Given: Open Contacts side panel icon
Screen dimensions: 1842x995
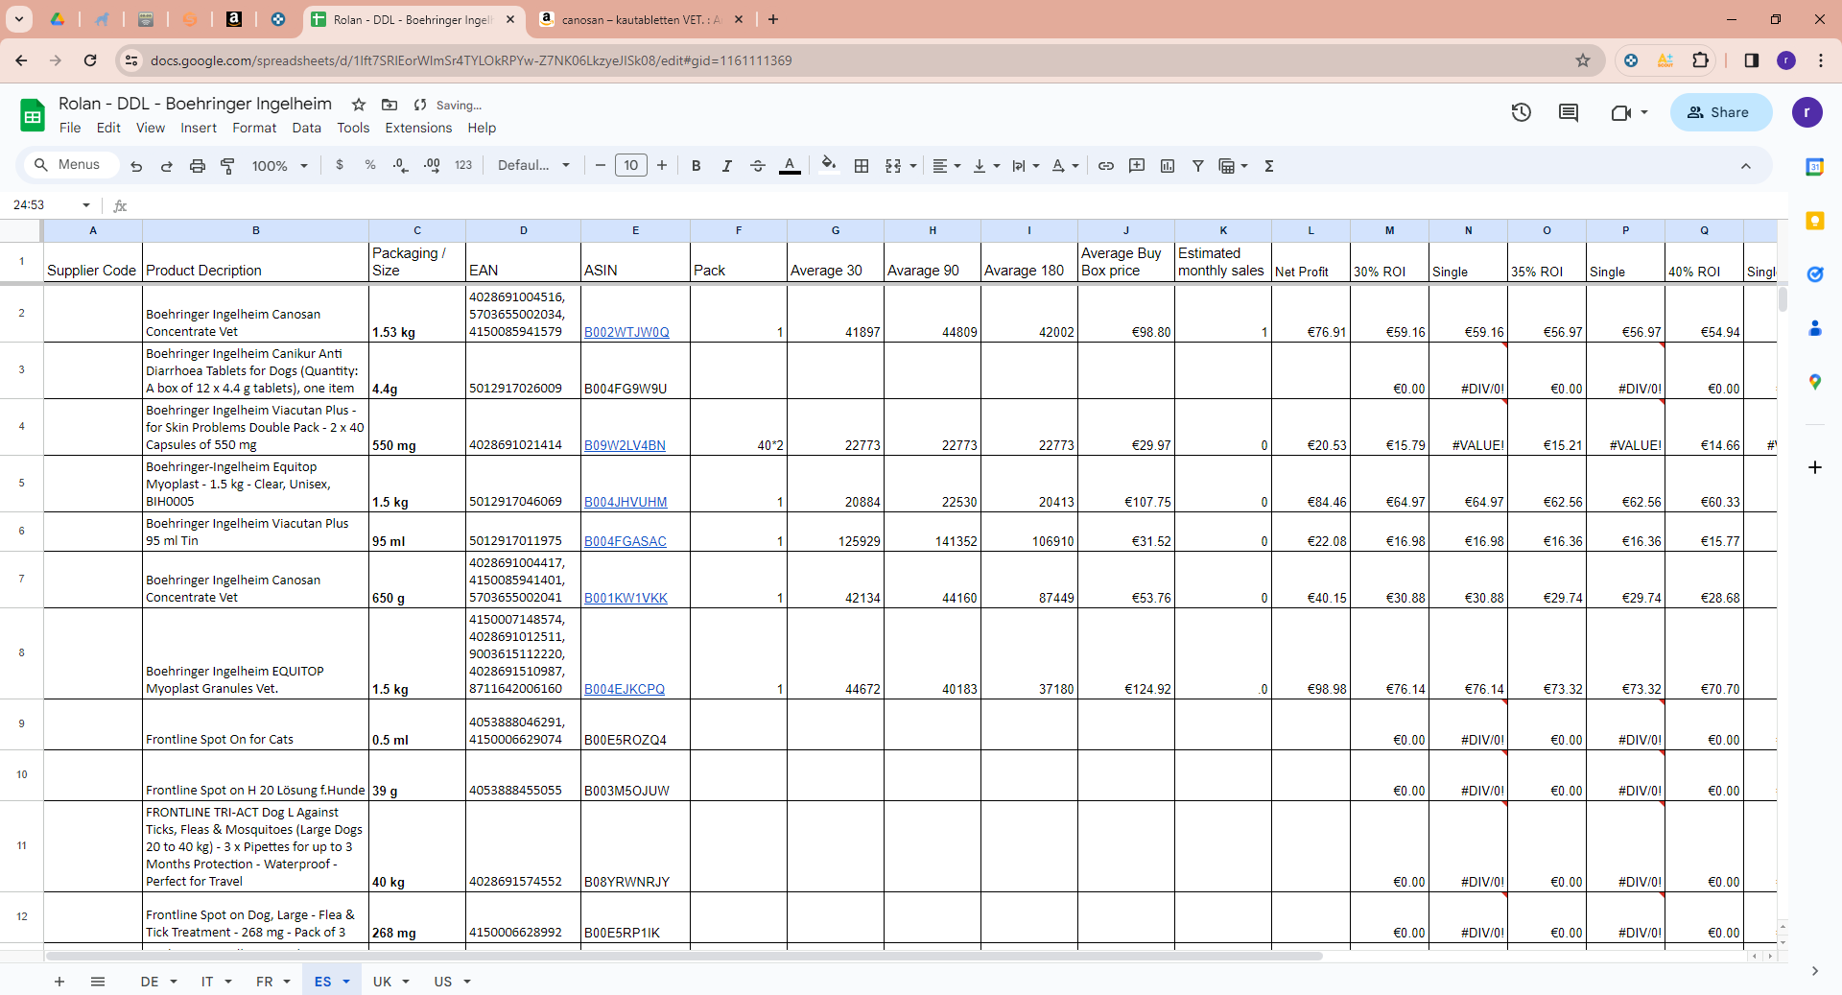Looking at the screenshot, I should click(x=1815, y=328).
